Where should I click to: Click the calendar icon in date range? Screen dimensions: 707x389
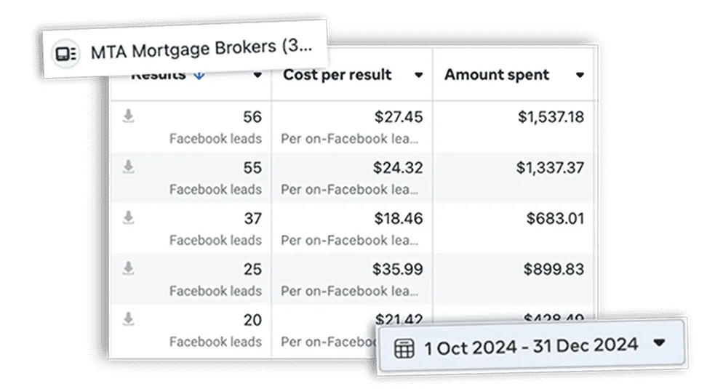click(404, 349)
